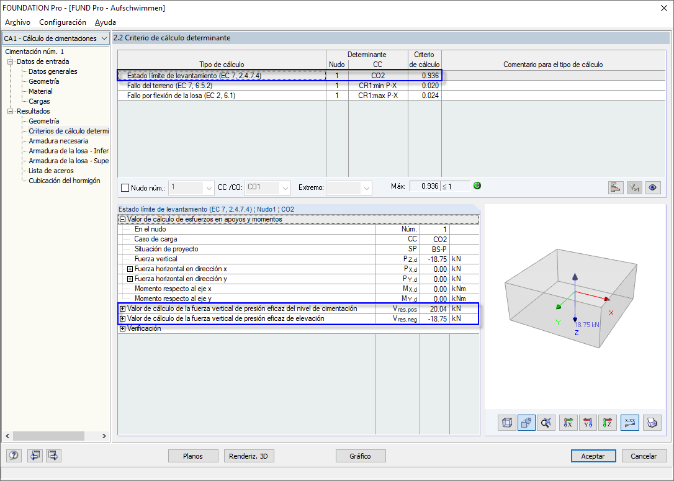Screen dimensions: 674x481
Task: Click the blue eye view icon
Action: [x=653, y=187]
